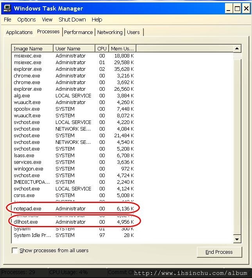
Task: Select the IMEDICTUPDA... process
Action: click(x=74, y=182)
